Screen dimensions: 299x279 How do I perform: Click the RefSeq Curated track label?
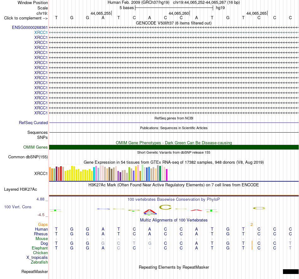(x=33, y=123)
